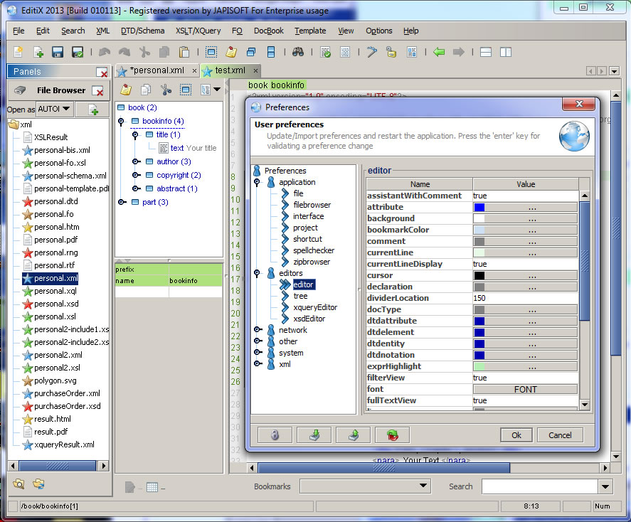
Task: Open search with the binoculars toolbar icon
Action: tap(298, 52)
